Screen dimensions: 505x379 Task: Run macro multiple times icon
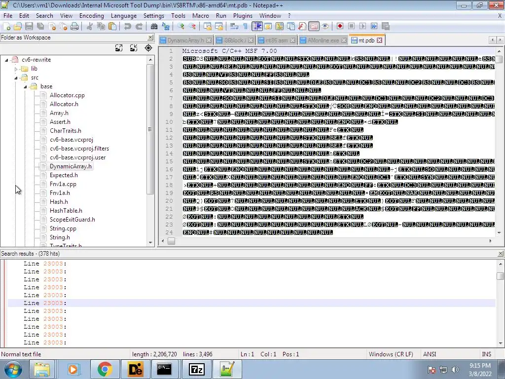[x=374, y=27]
